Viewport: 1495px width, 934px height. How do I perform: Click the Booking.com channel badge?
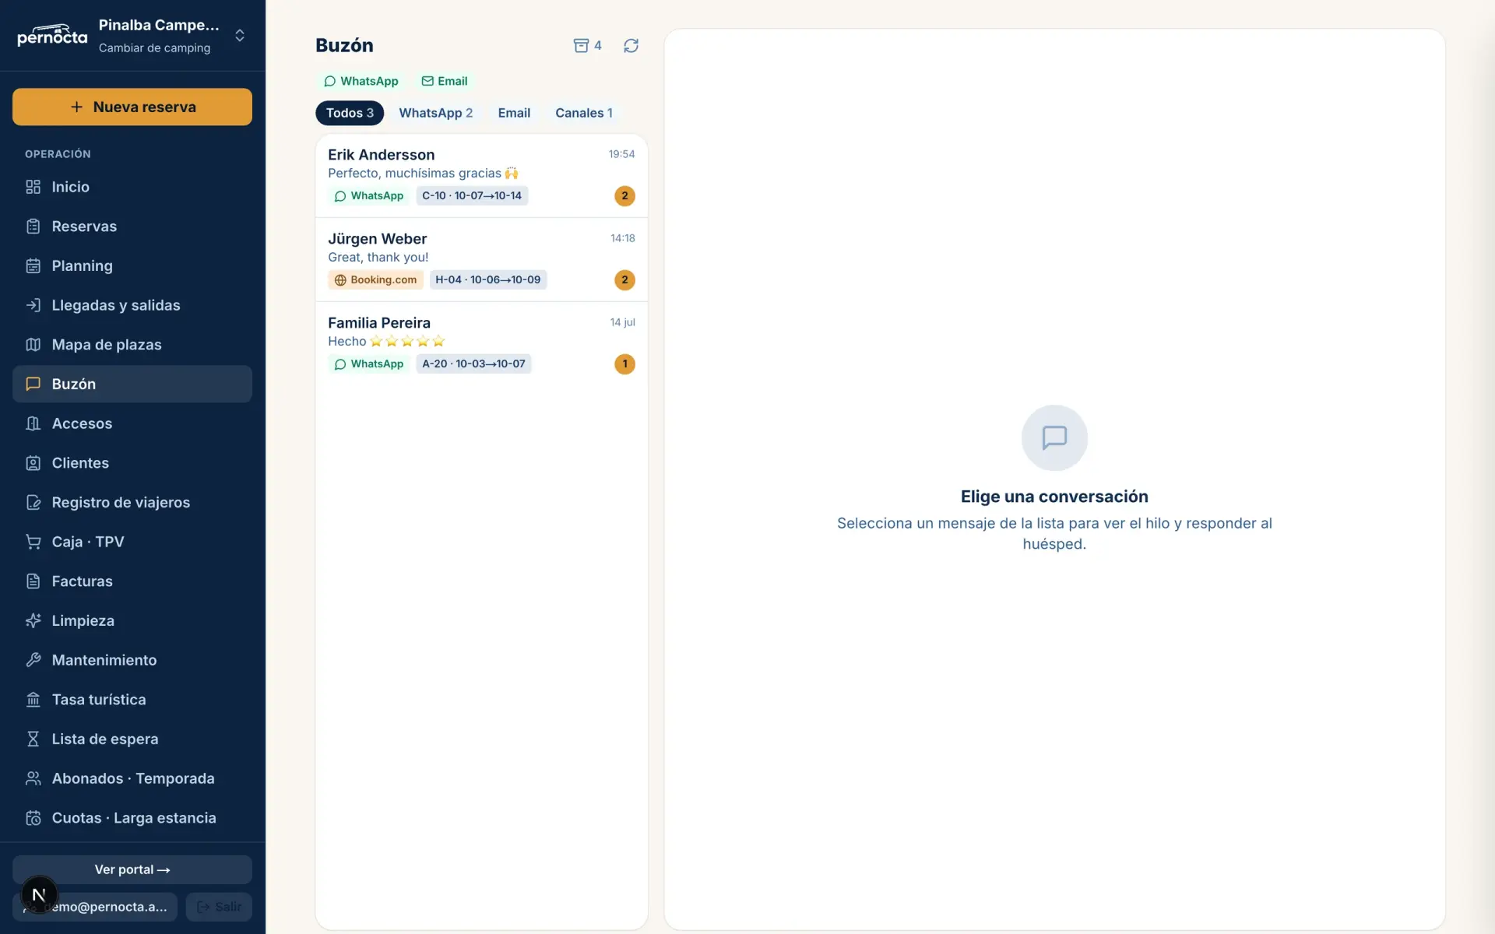coord(376,279)
